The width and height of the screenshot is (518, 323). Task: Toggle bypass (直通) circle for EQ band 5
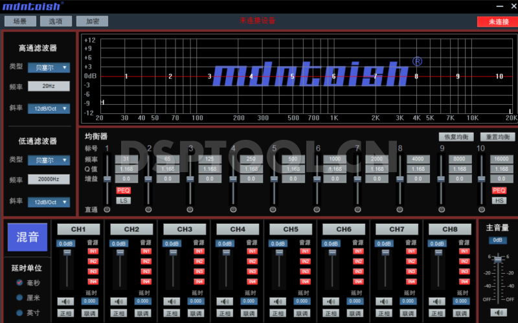click(x=273, y=209)
